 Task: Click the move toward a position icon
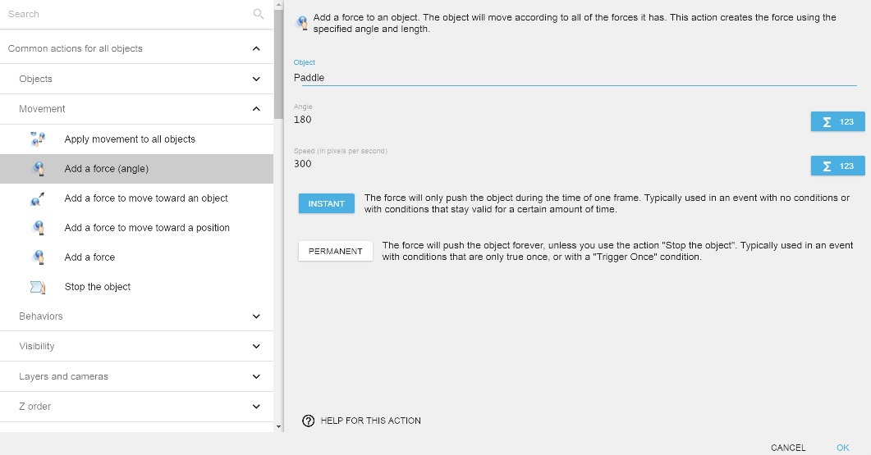tap(37, 228)
